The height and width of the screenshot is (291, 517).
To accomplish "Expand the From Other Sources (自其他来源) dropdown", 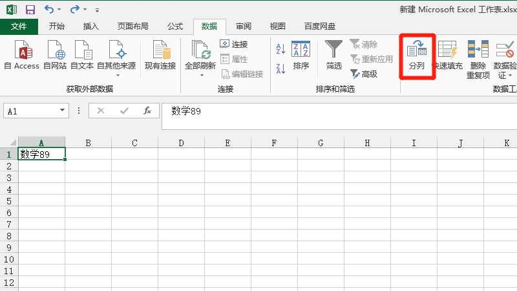I will point(116,74).
